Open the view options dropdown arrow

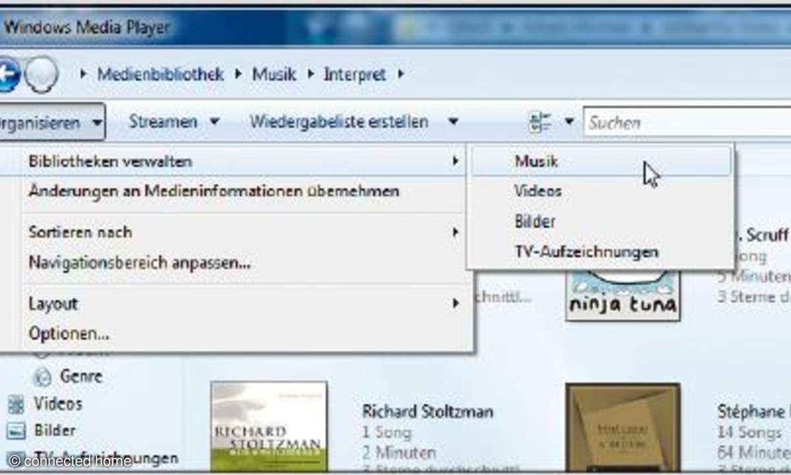pyautogui.click(x=570, y=122)
